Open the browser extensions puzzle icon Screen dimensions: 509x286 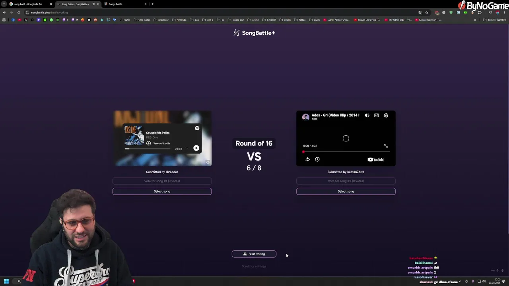(x=480, y=12)
